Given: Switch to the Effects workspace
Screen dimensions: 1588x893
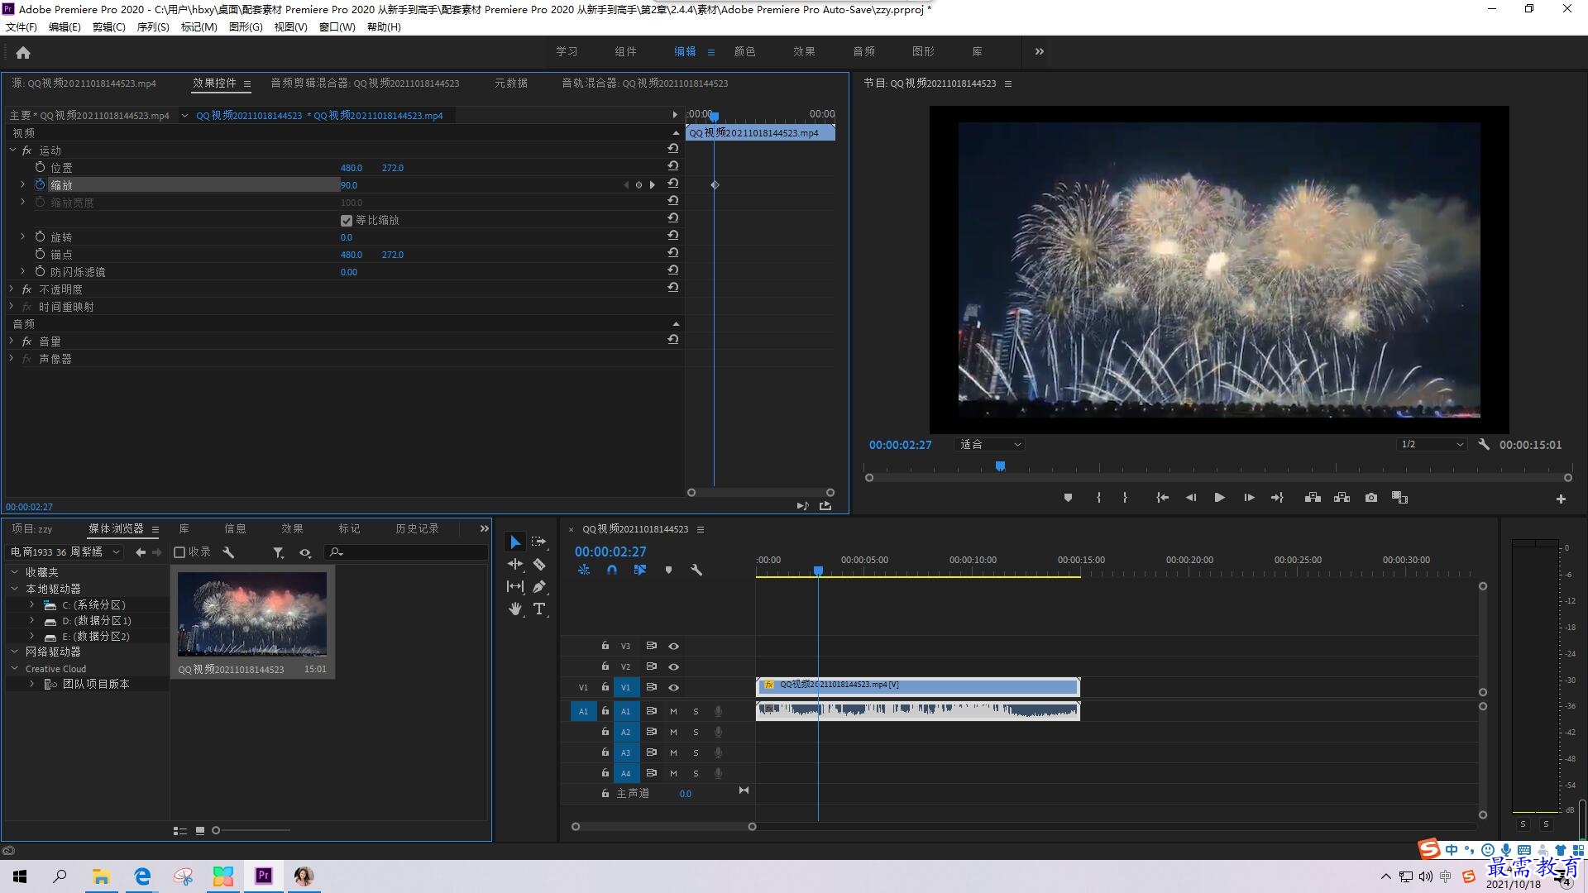Looking at the screenshot, I should tap(804, 51).
